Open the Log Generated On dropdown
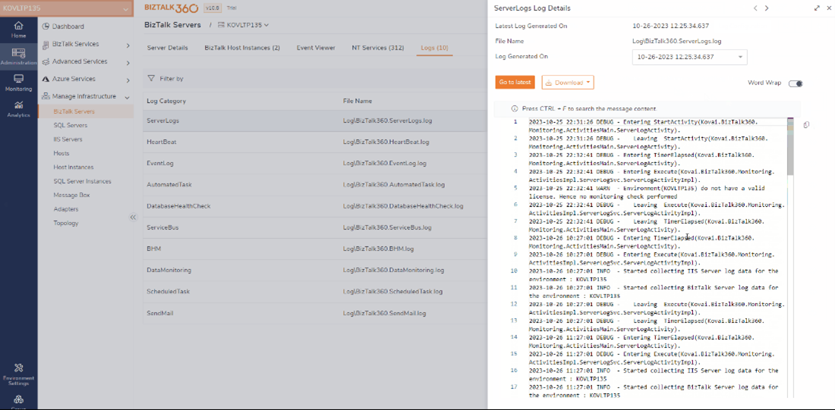Image resolution: width=835 pixels, height=410 pixels. [x=689, y=57]
